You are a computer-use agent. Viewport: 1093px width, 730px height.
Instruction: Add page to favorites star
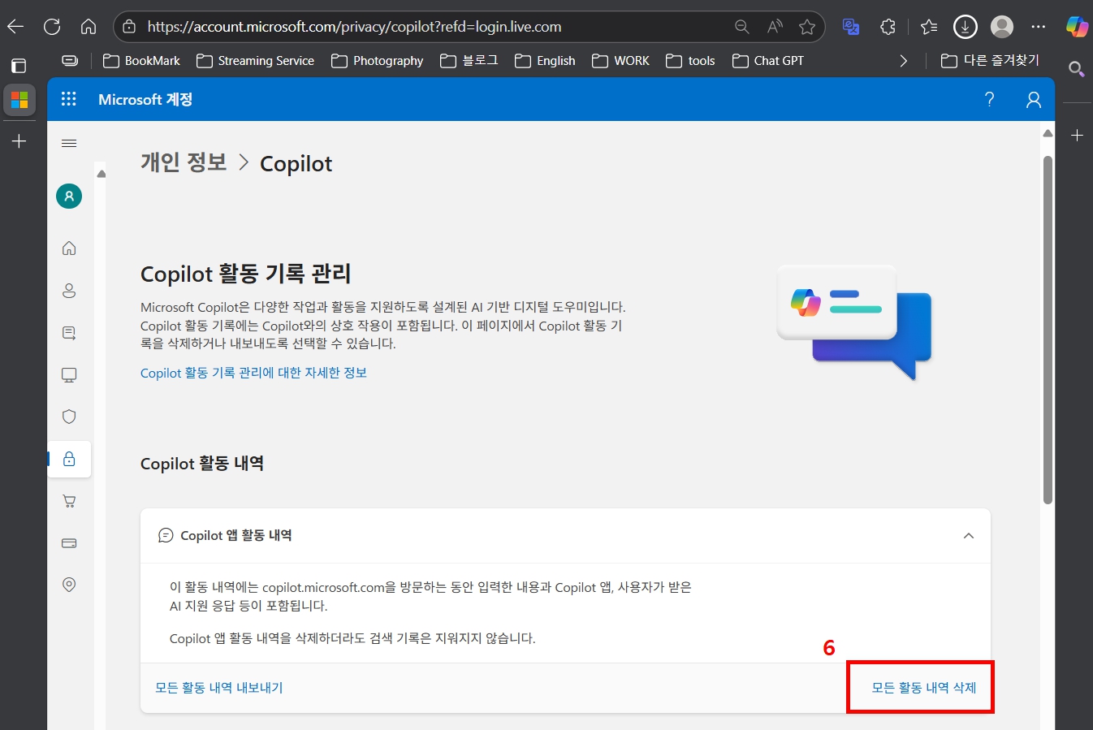click(x=807, y=27)
